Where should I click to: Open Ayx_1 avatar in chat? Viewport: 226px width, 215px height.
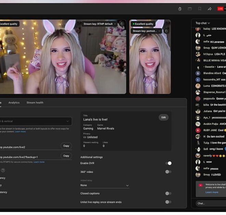pyautogui.click(x=198, y=117)
